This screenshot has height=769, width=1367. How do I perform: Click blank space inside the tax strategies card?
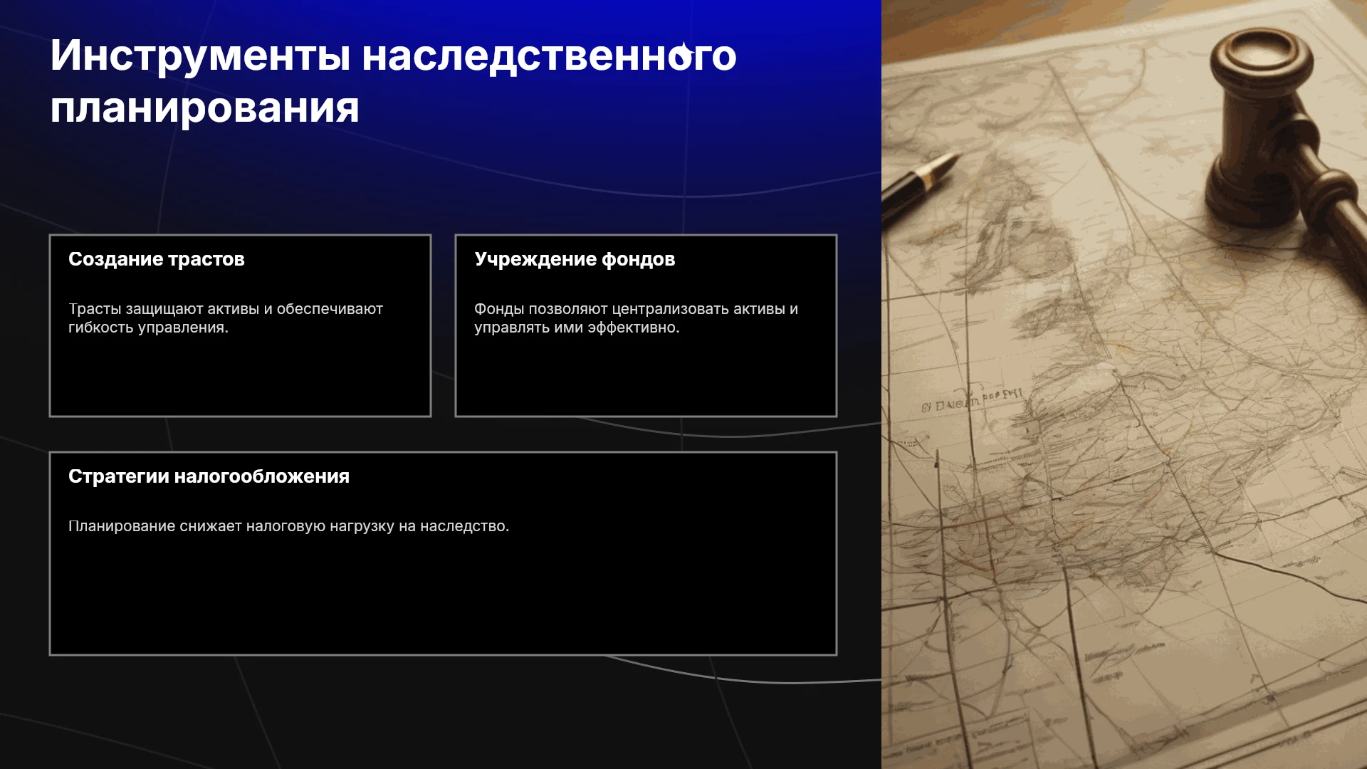[443, 598]
